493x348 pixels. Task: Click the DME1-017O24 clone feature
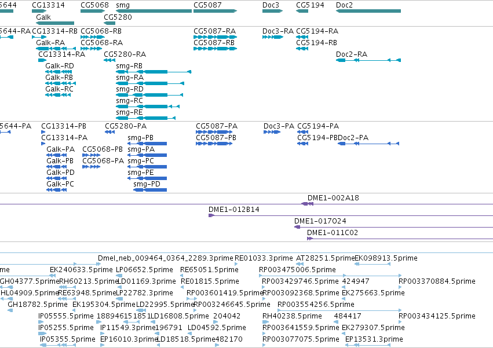393,228
